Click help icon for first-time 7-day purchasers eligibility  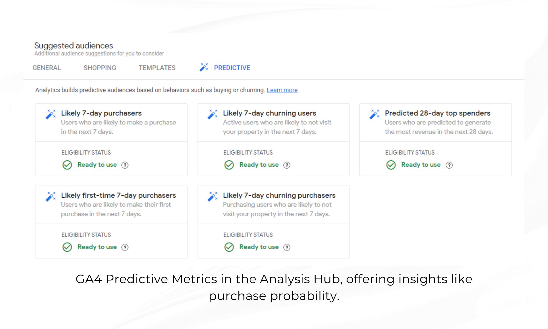[125, 247]
